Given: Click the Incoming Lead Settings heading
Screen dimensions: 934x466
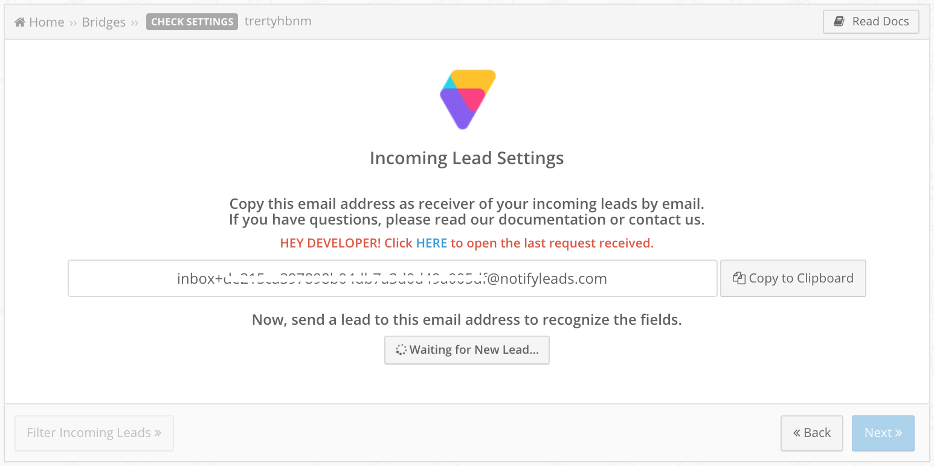Looking at the screenshot, I should pos(467,158).
